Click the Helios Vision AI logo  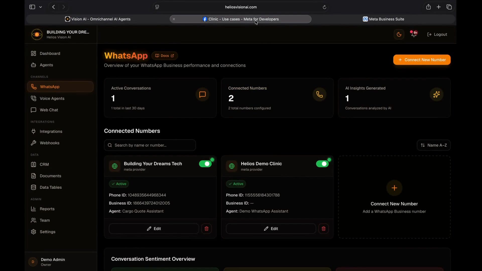[37, 34]
